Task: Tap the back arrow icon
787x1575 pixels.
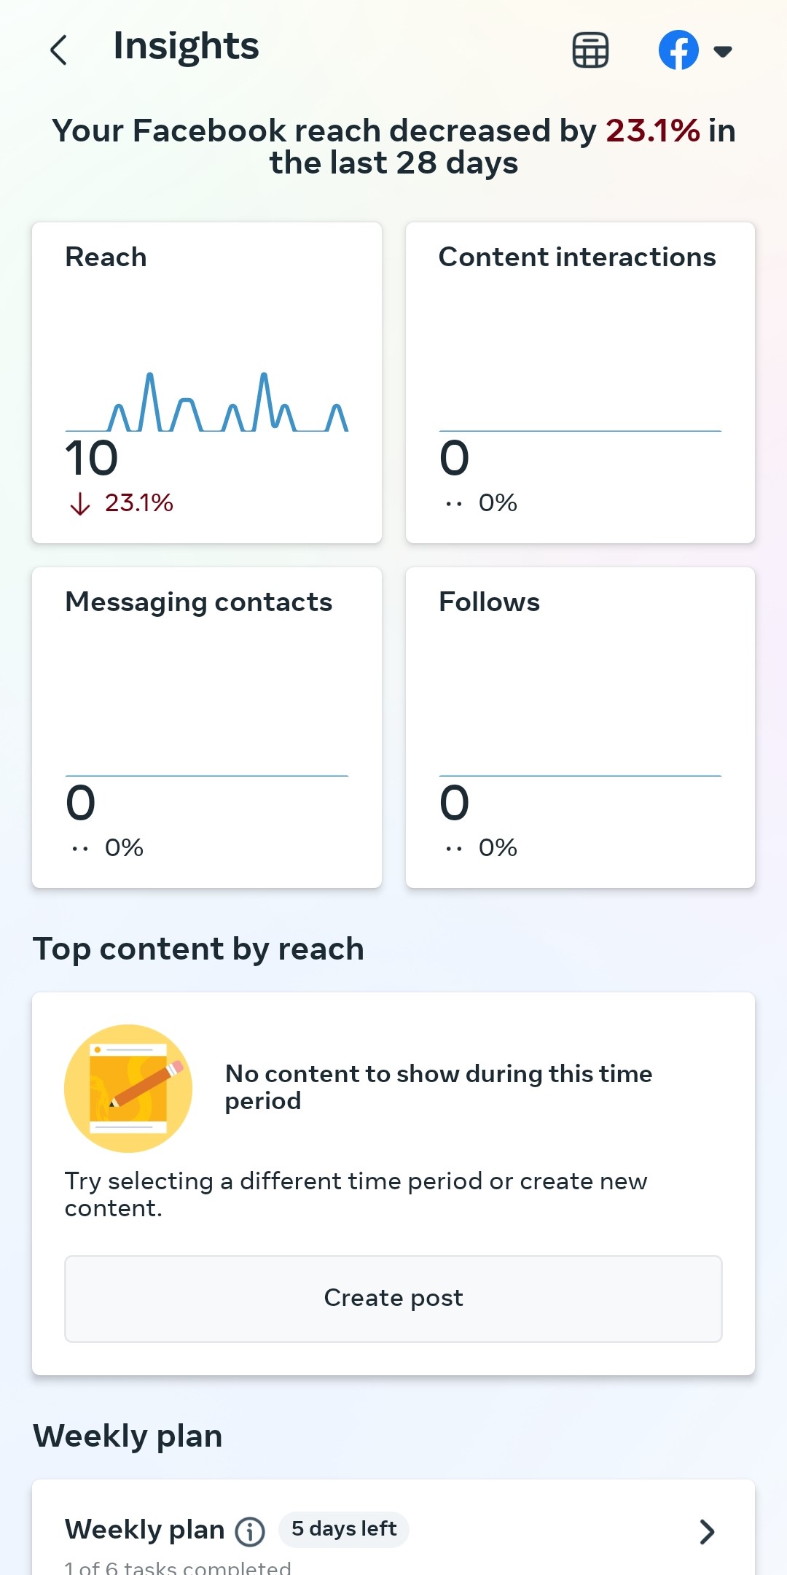Action: pyautogui.click(x=59, y=50)
